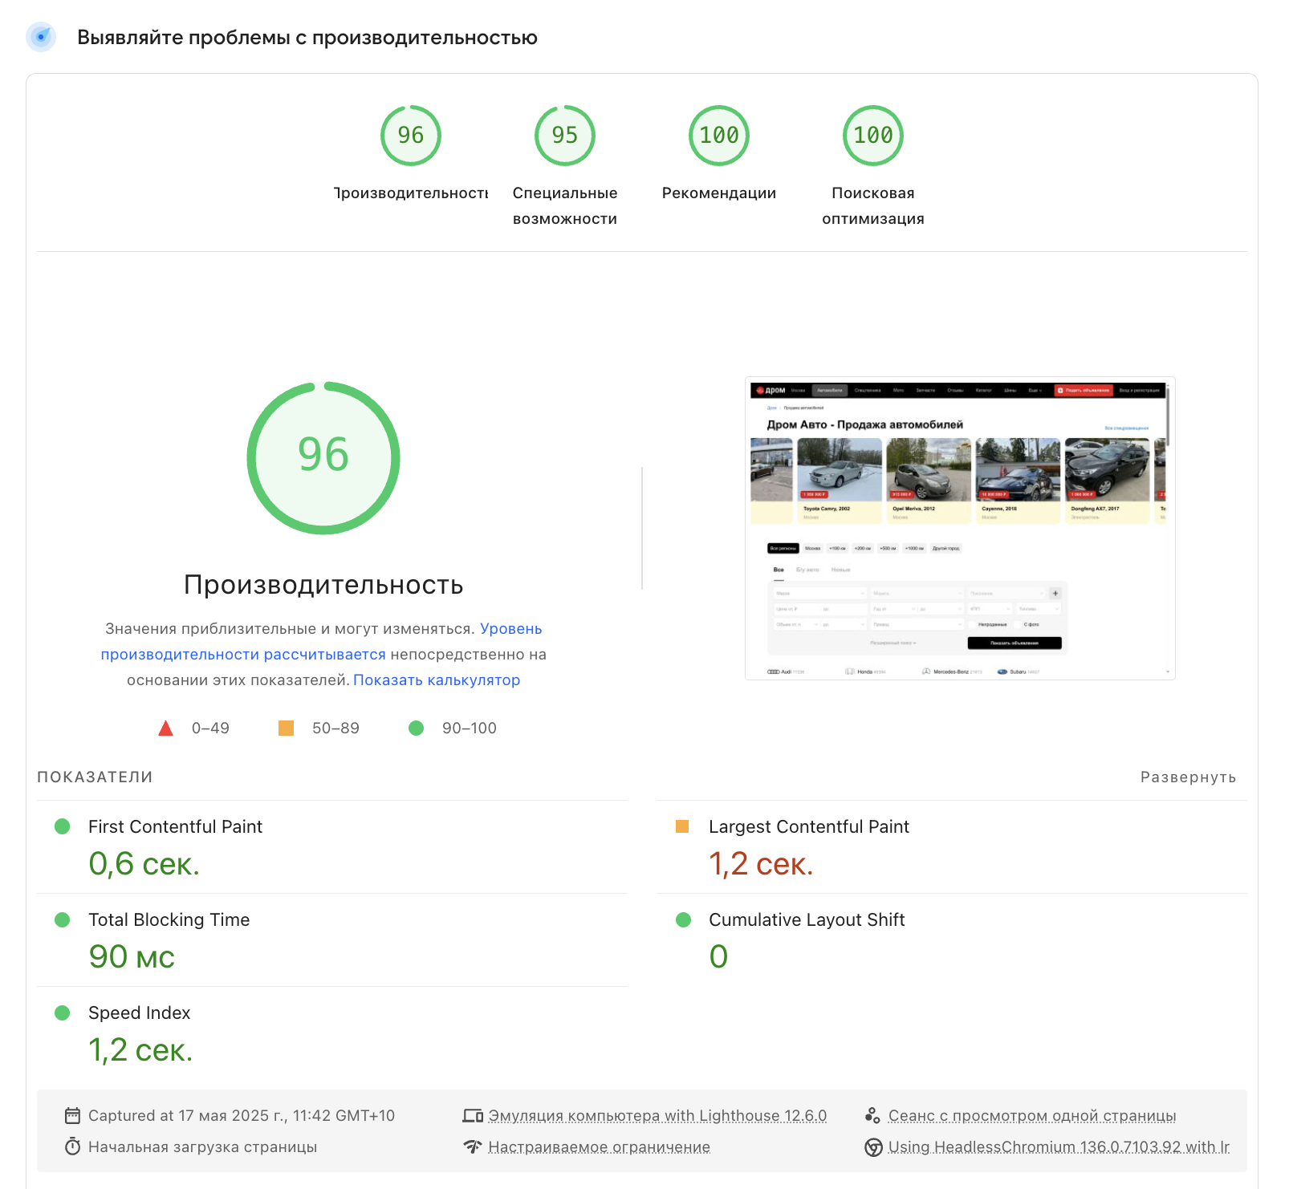This screenshot has width=1289, height=1189.
Task: Click the device emulation icon
Action: tap(473, 1115)
